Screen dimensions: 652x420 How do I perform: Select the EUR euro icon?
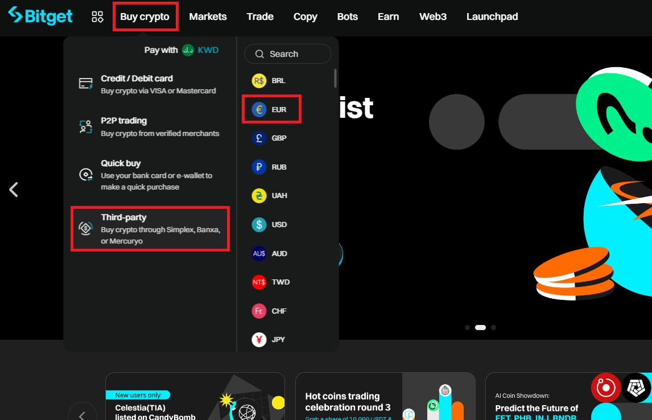(259, 110)
